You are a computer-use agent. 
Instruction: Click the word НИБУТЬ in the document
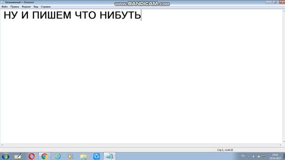(120, 15)
